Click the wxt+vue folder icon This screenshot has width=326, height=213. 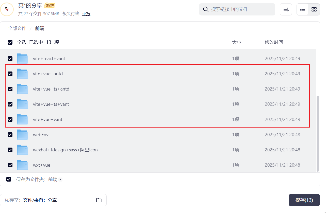point(22,165)
